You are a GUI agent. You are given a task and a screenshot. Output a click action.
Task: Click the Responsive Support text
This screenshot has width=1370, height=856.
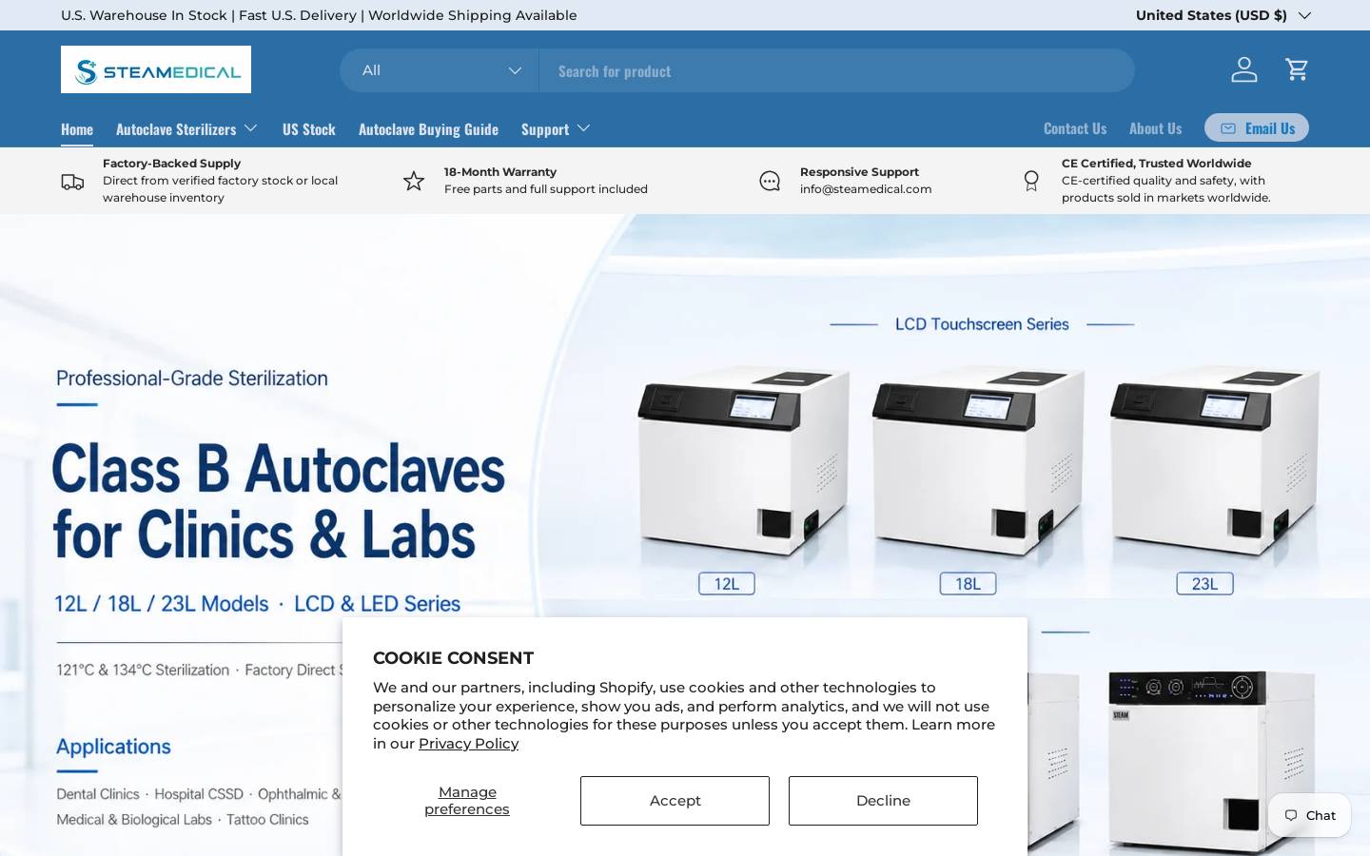click(859, 172)
